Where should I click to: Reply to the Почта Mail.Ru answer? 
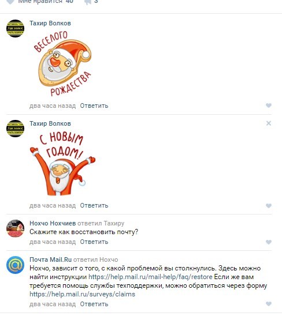[x=94, y=304]
